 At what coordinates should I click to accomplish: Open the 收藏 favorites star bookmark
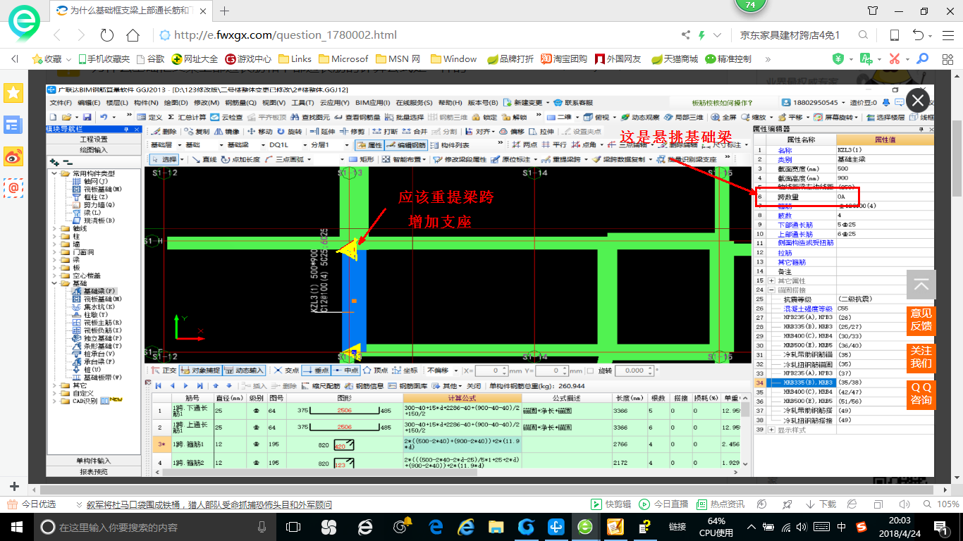click(x=47, y=59)
